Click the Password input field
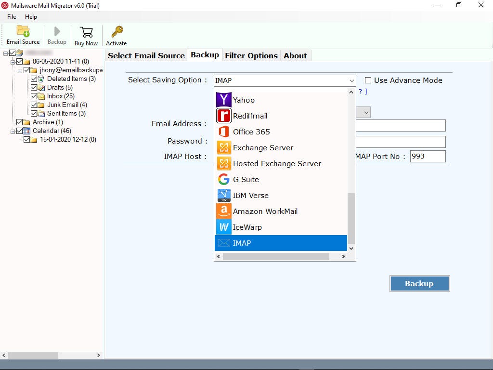This screenshot has width=493, height=370. point(401,142)
